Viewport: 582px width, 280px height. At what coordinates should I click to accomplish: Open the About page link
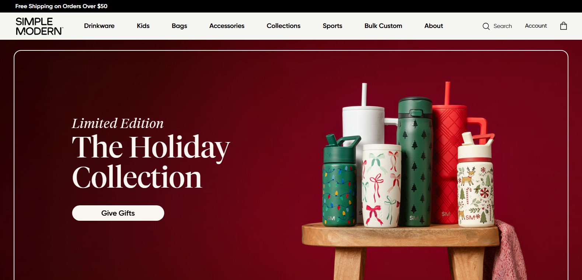(433, 26)
